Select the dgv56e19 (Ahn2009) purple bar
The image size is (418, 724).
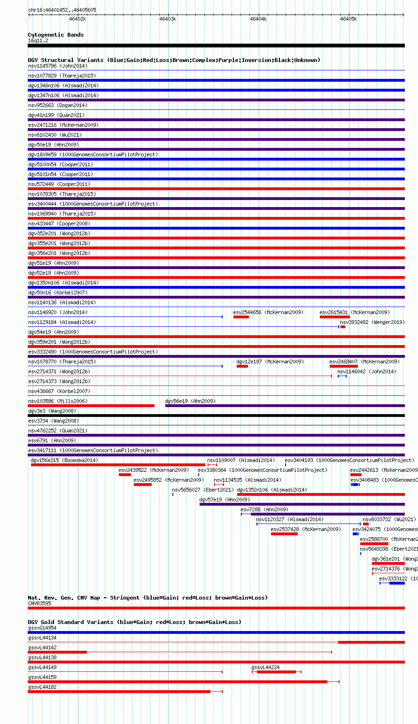pyautogui.click(x=285, y=406)
